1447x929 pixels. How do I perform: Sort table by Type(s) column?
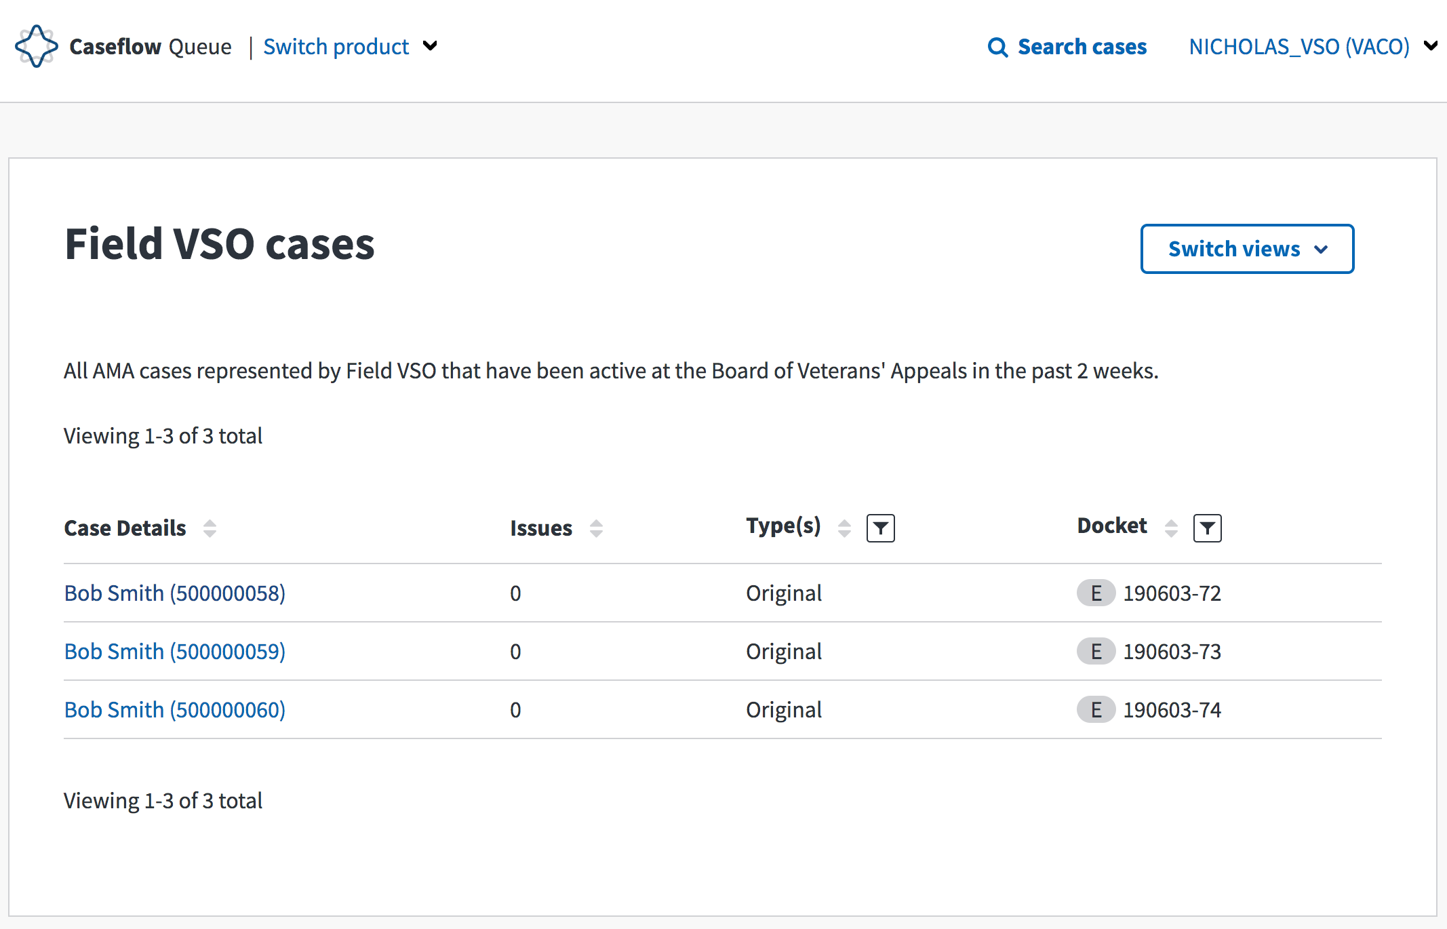pyautogui.click(x=844, y=528)
